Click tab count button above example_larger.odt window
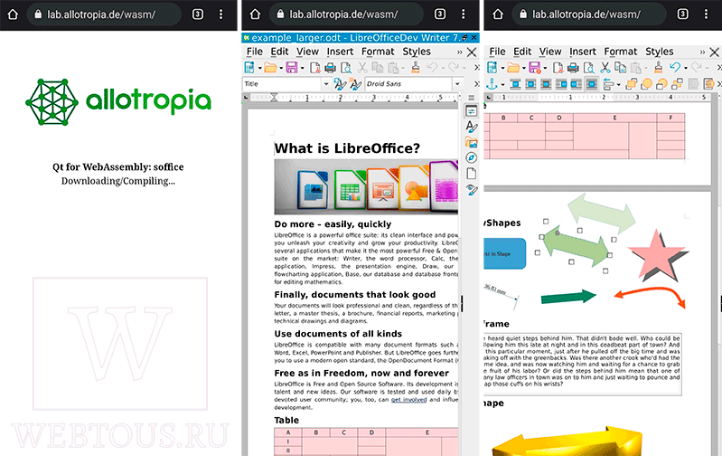This screenshot has width=722, height=456. (440, 14)
